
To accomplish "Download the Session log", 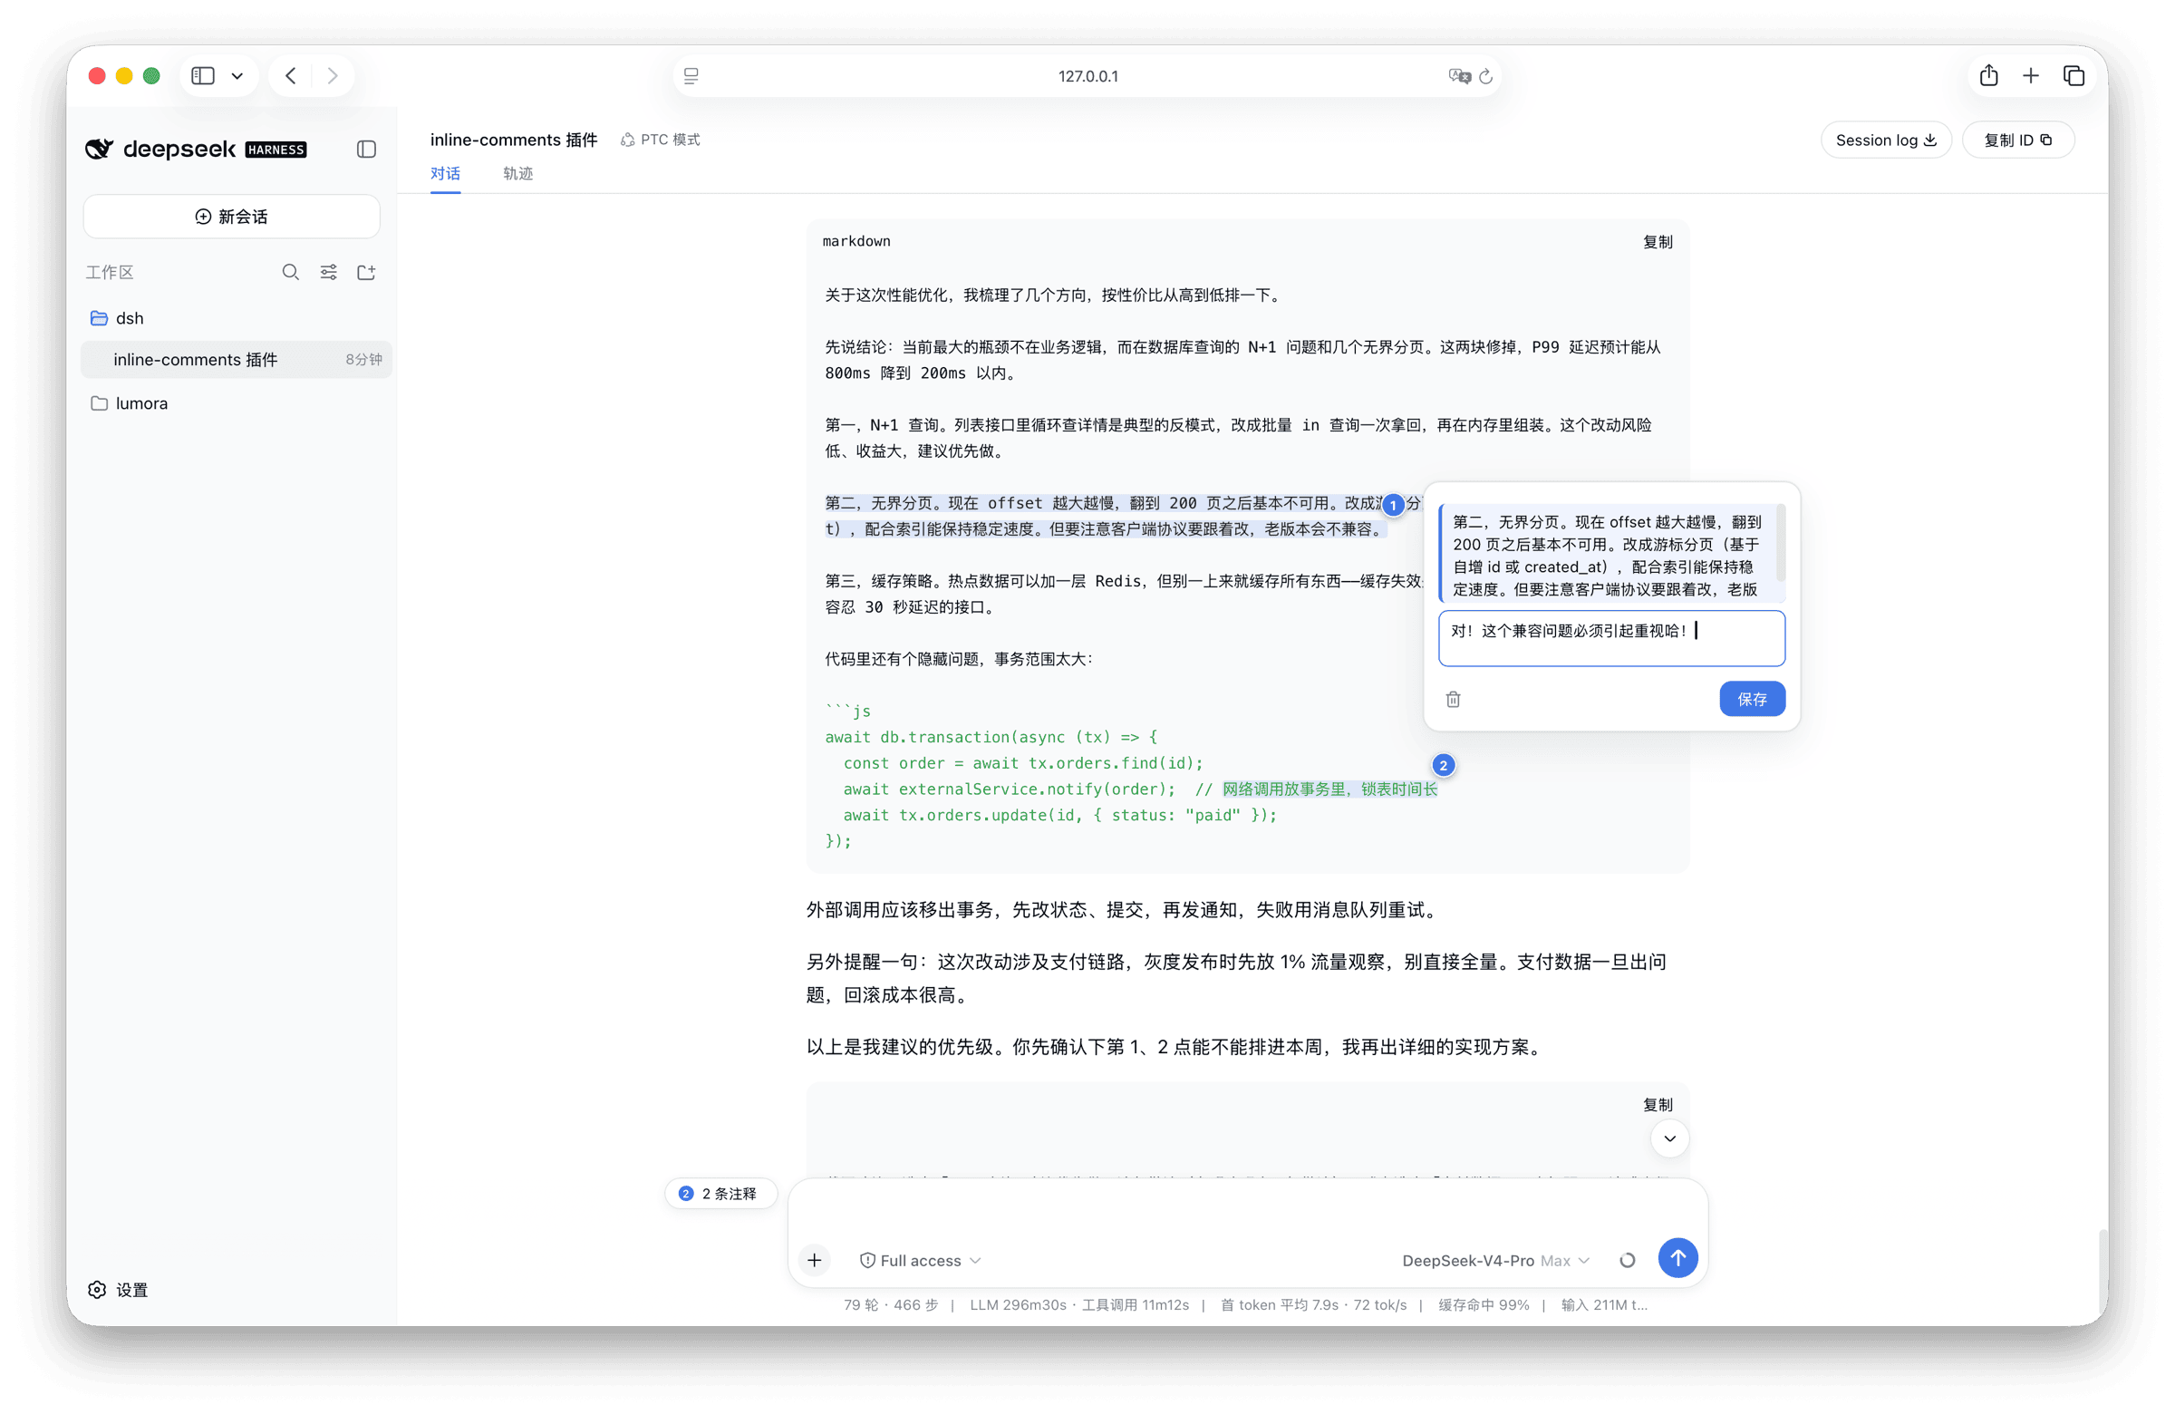I will click(1886, 140).
